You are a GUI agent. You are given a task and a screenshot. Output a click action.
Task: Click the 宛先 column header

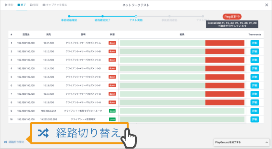(x=49, y=35)
